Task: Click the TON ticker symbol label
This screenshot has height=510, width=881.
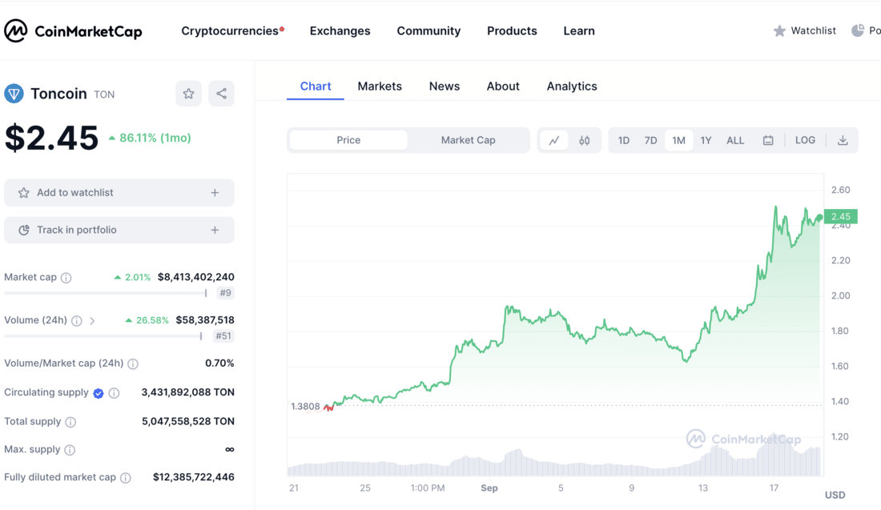Action: (104, 94)
